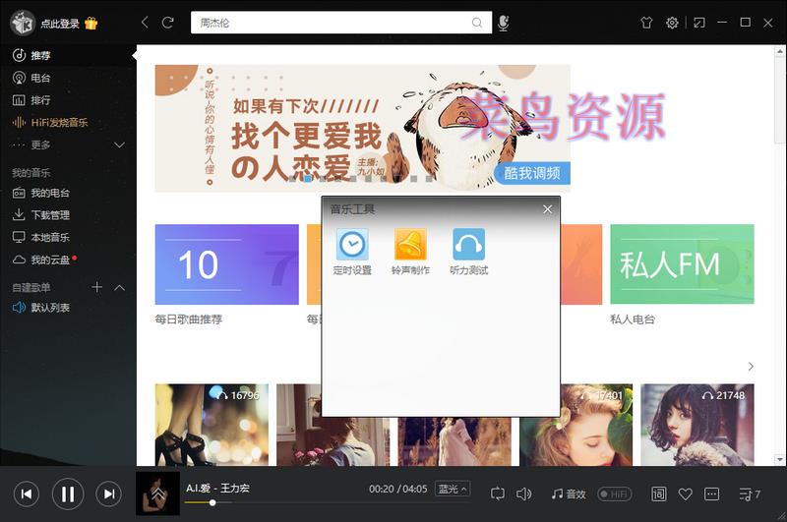Click the volume speaker icon

pyautogui.click(x=523, y=493)
